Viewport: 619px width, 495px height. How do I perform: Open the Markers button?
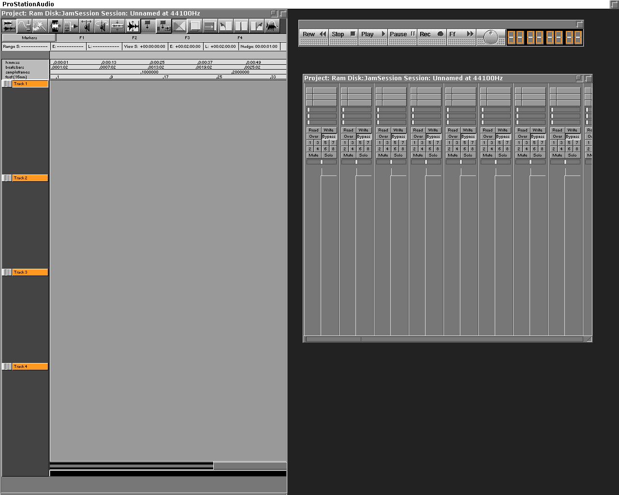29,38
